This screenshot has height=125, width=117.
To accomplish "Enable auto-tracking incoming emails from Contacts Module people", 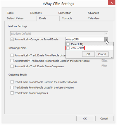I will 12,55.
